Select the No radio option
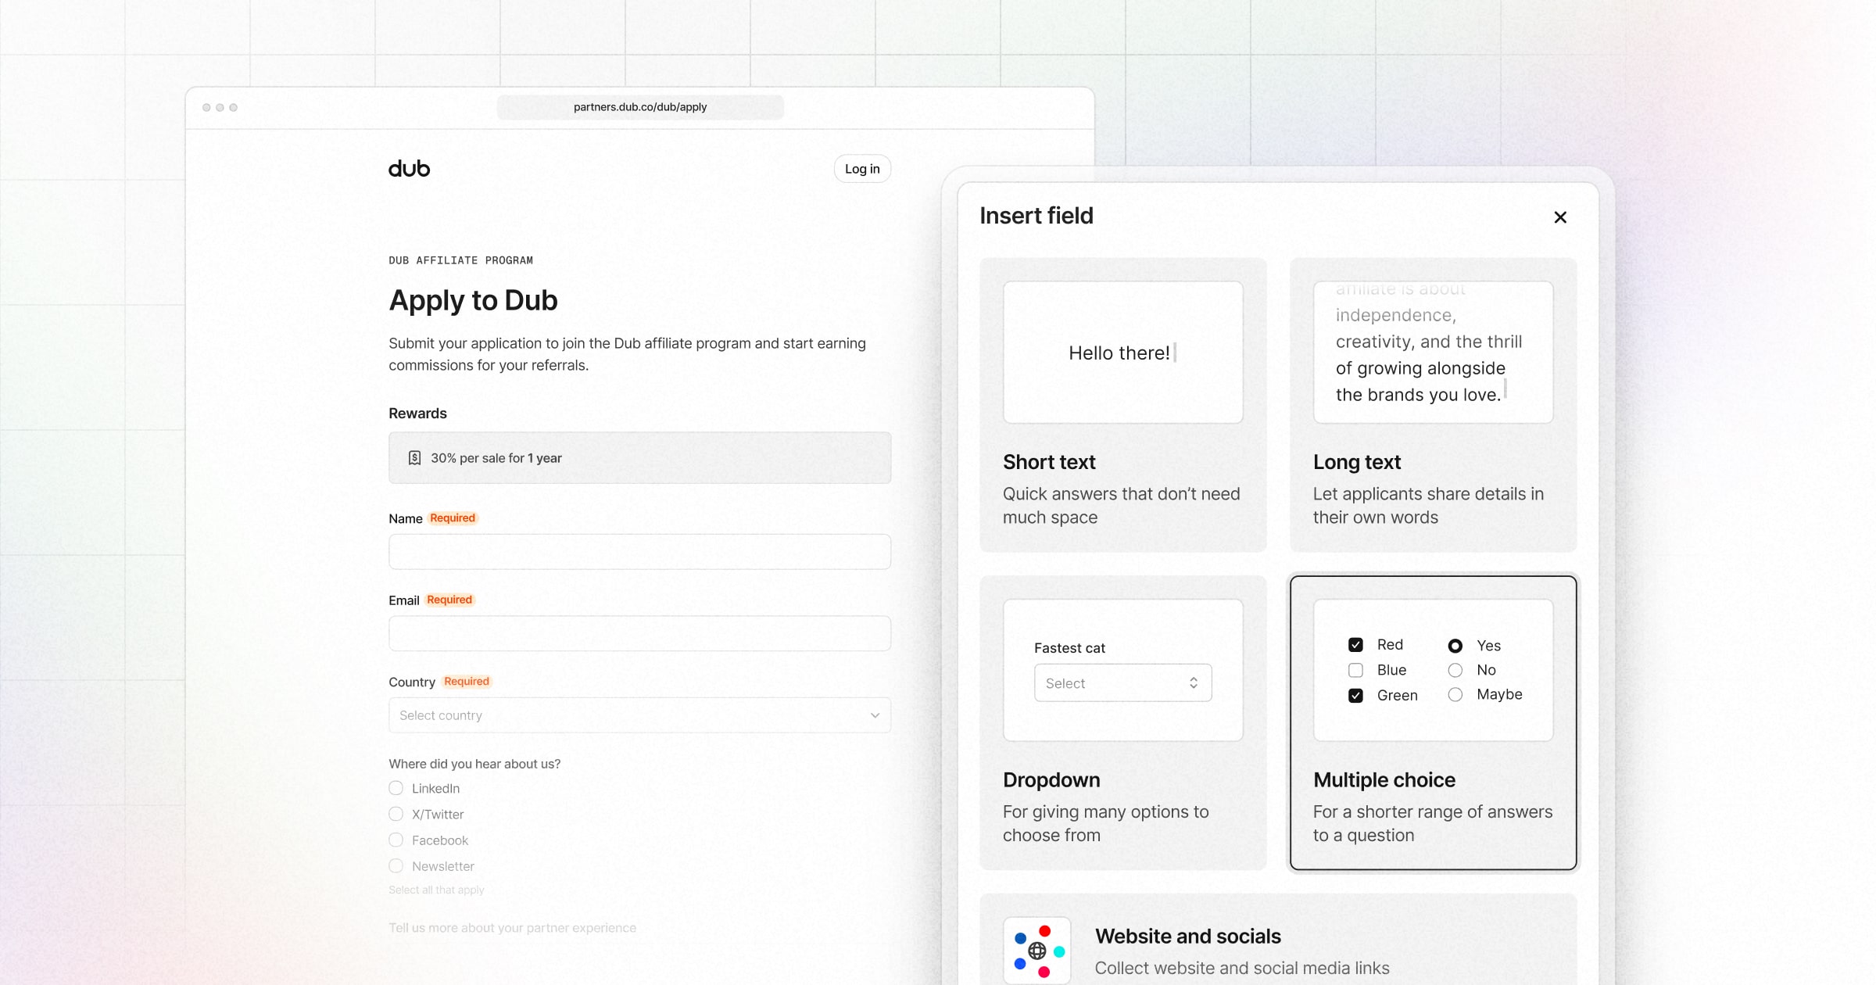Screen dimensions: 1876x985 (x=1455, y=671)
